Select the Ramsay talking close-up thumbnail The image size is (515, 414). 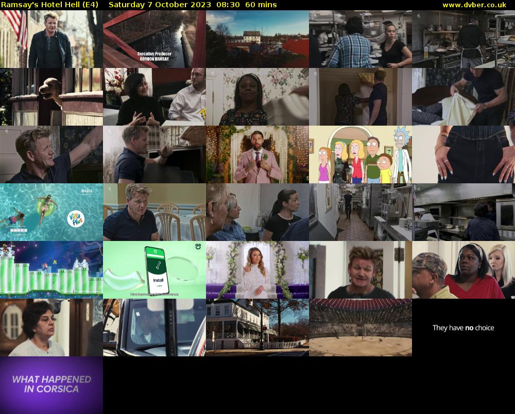pos(360,270)
